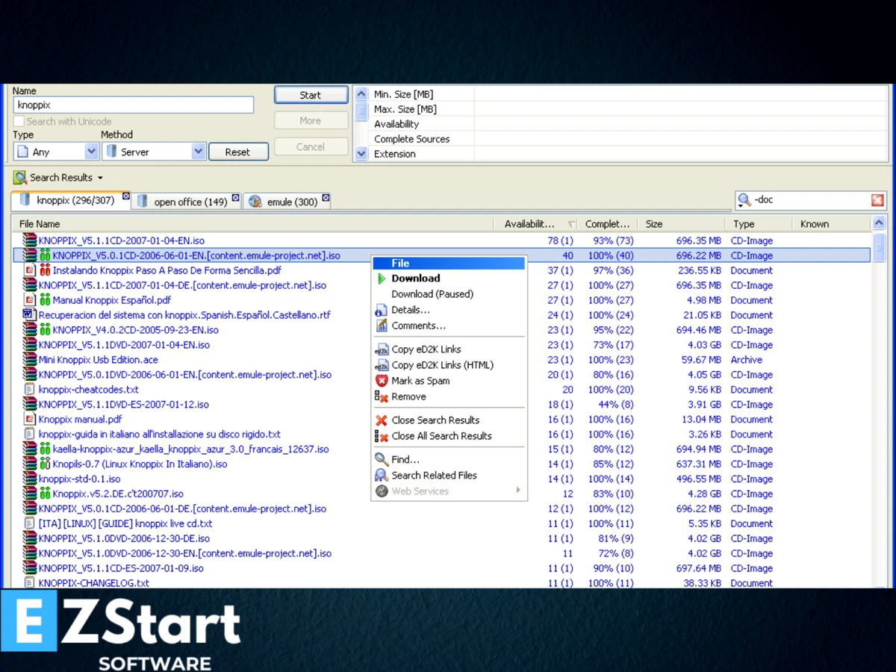The width and height of the screenshot is (896, 672).
Task: Sort by the File Name column header
Action: [252, 224]
